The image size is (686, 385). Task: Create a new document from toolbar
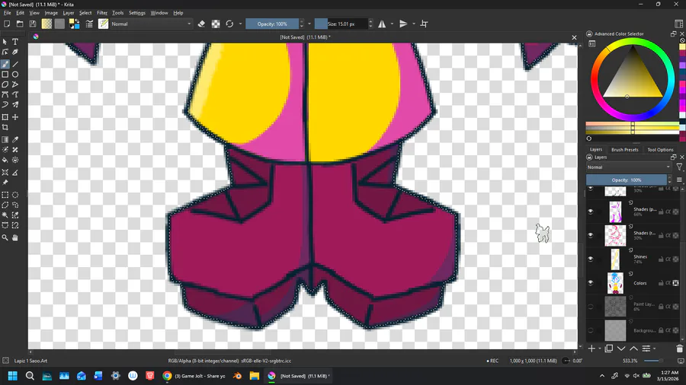7,24
